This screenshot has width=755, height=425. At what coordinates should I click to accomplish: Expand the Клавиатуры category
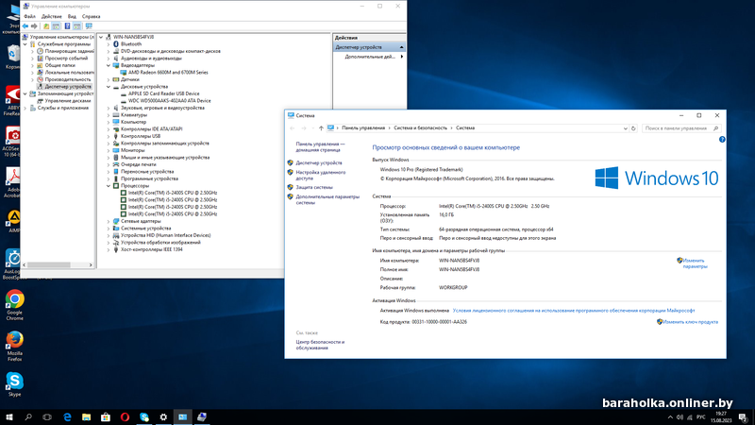pos(109,115)
